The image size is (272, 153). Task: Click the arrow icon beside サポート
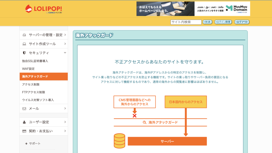click(26, 143)
